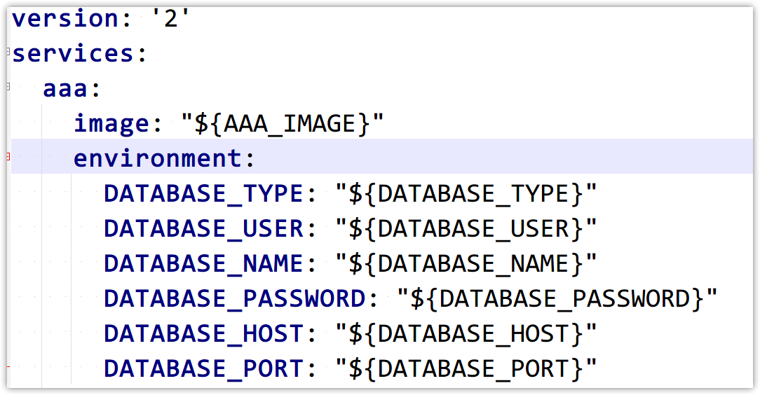Click the DATABASE_USER key

click(203, 229)
